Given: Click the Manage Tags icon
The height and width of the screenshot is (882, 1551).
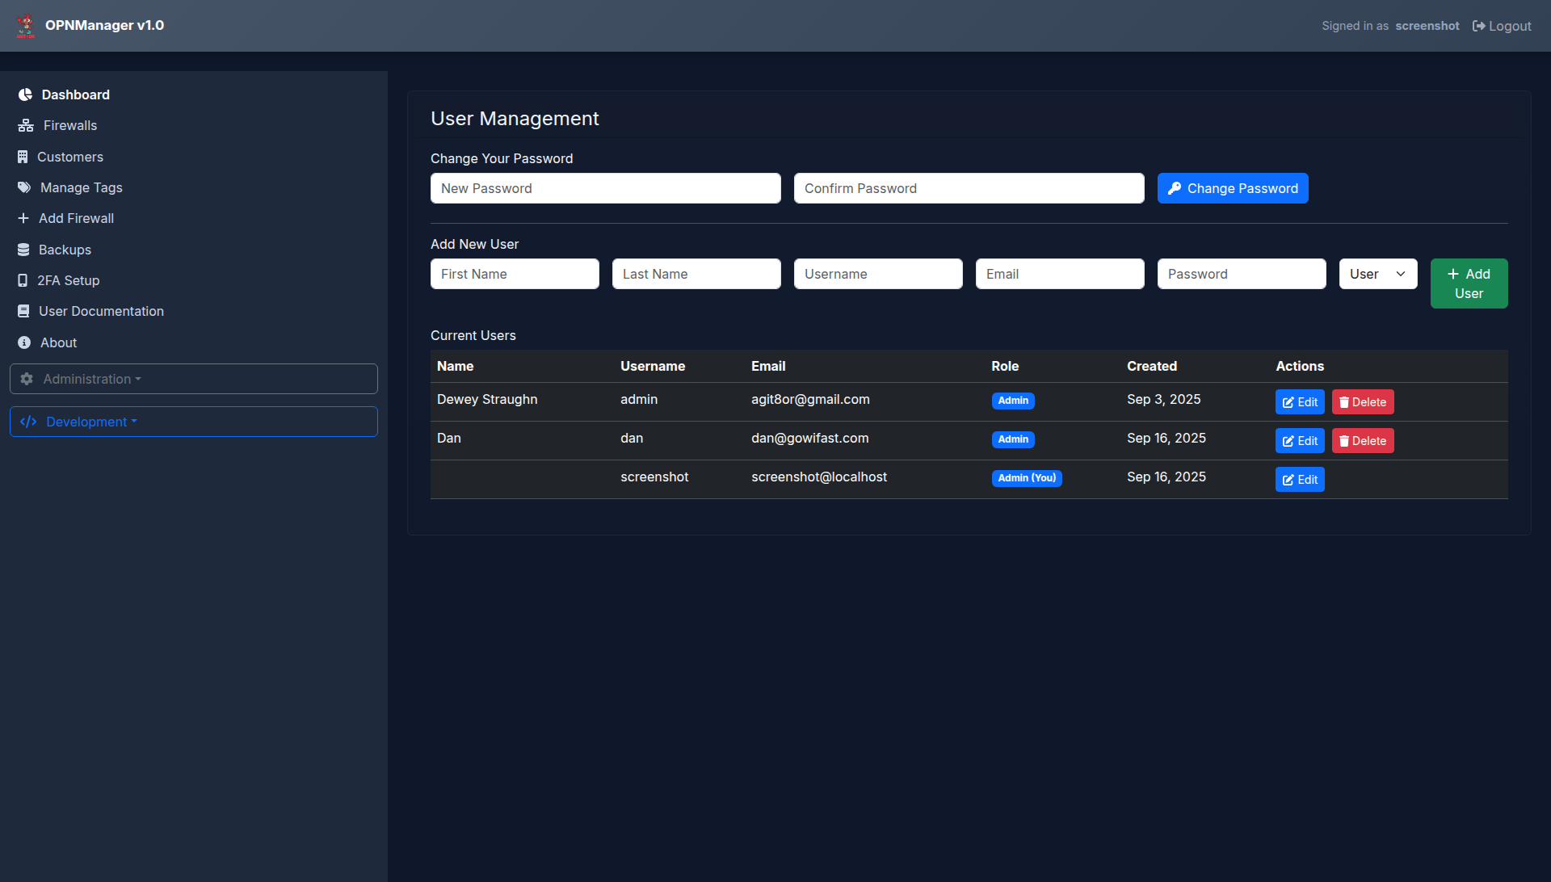Looking at the screenshot, I should pos(24,187).
